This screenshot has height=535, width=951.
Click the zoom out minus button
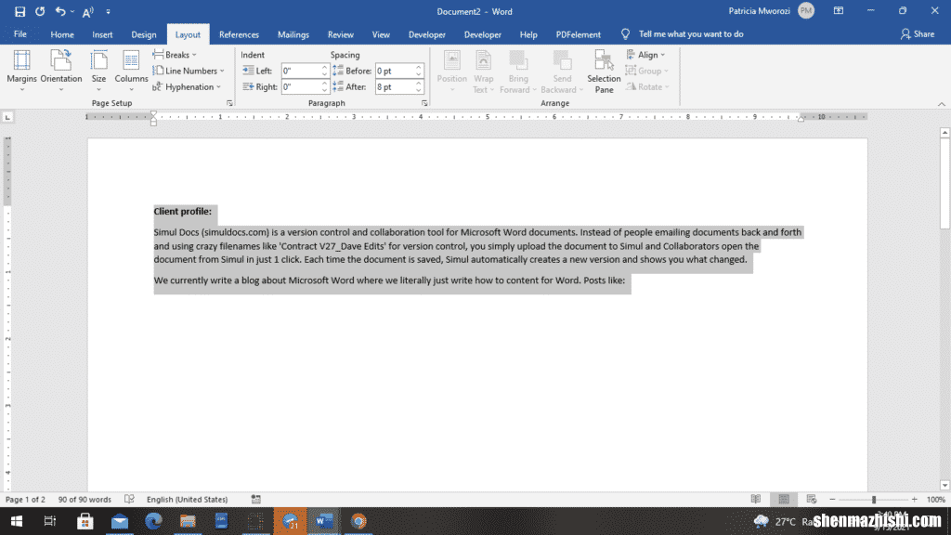click(x=832, y=499)
